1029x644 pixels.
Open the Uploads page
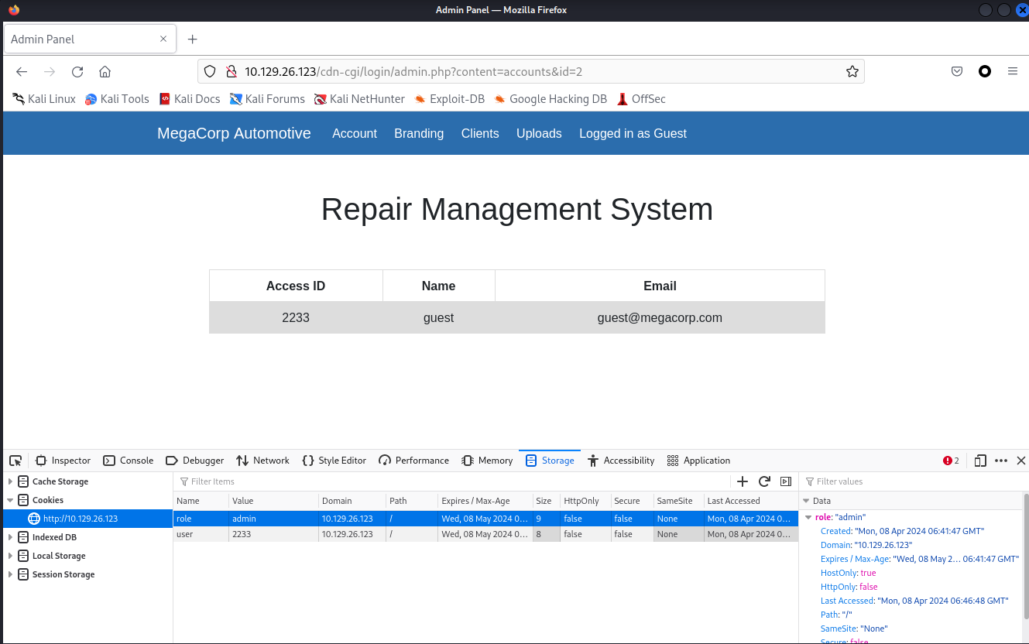click(539, 133)
